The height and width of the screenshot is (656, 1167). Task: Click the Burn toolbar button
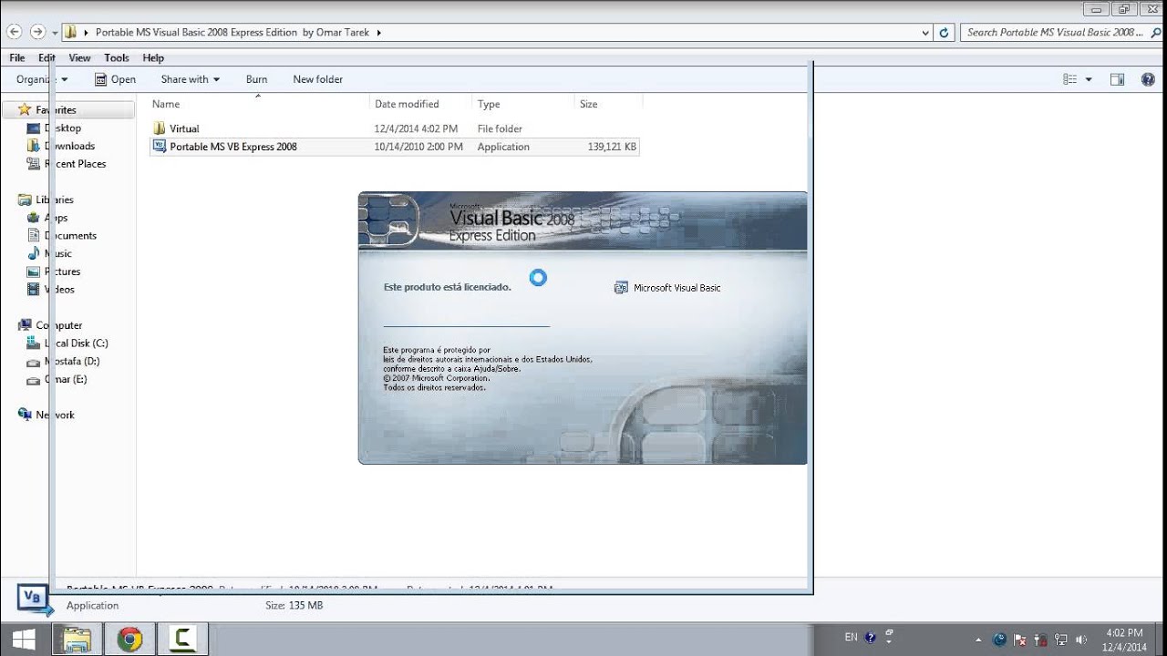pyautogui.click(x=256, y=79)
